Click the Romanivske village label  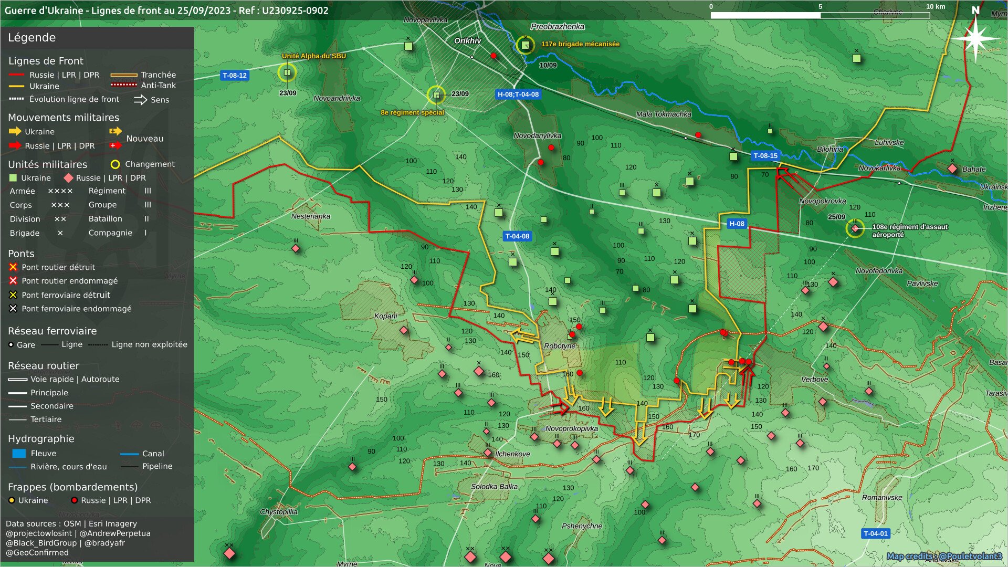tap(882, 497)
